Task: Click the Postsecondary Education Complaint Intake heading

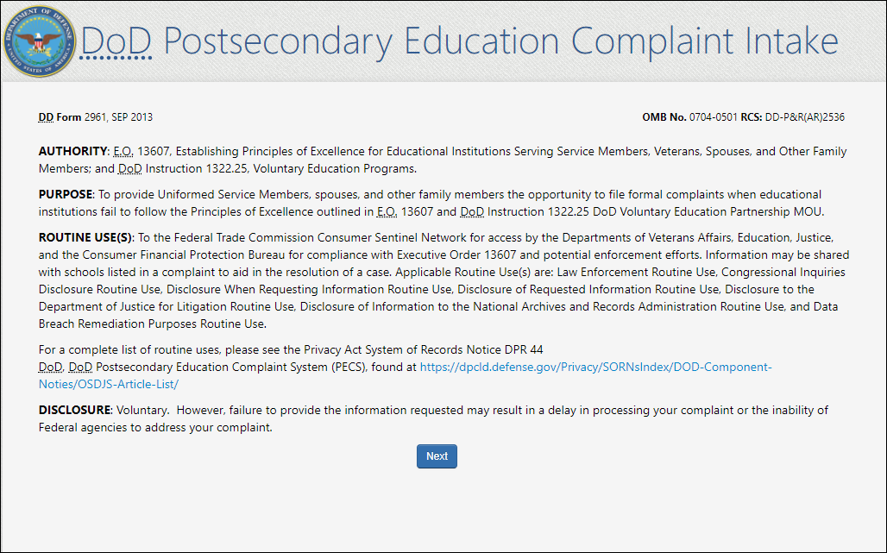Action: 500,41
